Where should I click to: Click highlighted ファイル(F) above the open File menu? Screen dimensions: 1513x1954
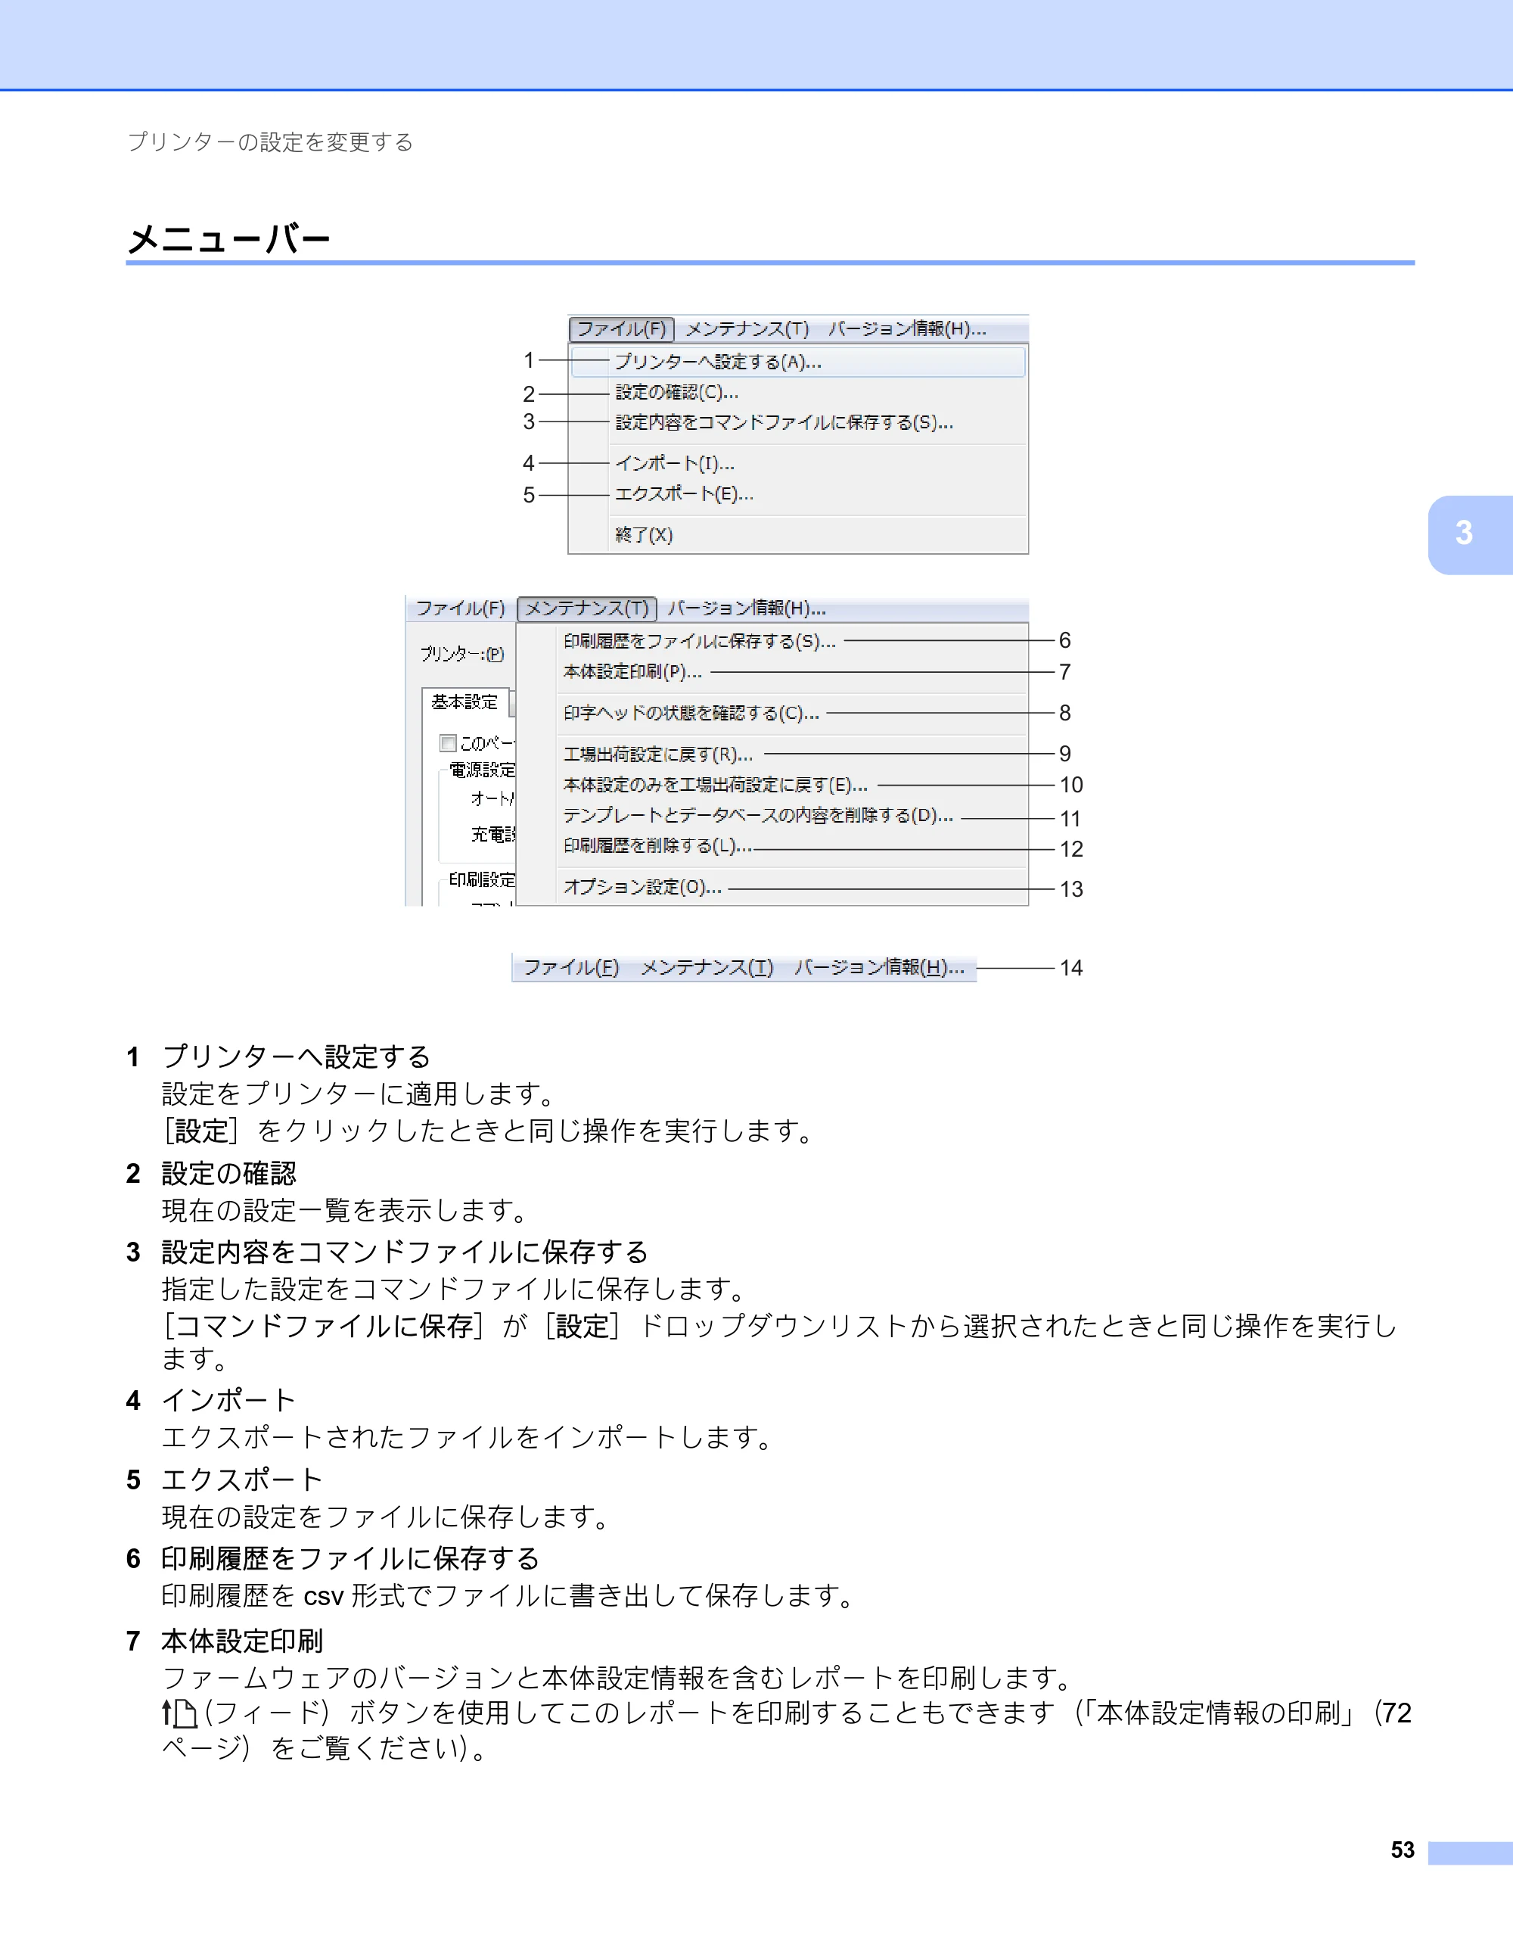[622, 329]
